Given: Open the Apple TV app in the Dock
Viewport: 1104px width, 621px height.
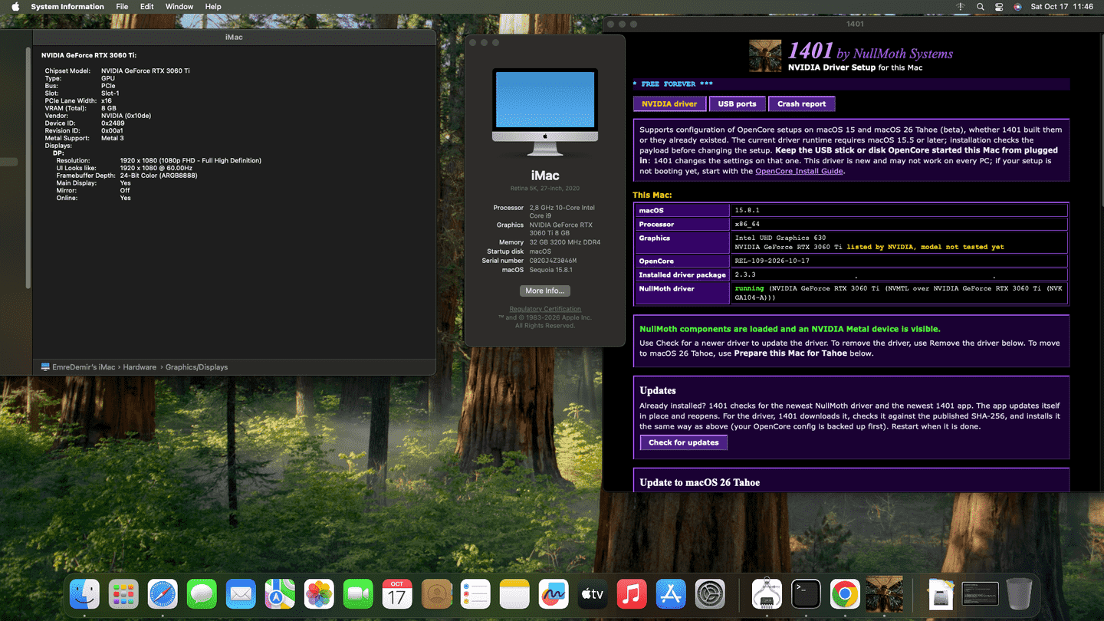Looking at the screenshot, I should (x=593, y=594).
